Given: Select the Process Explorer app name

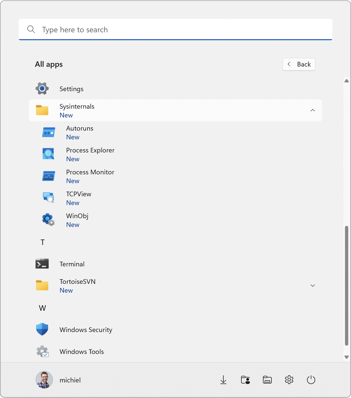Looking at the screenshot, I should point(90,150).
